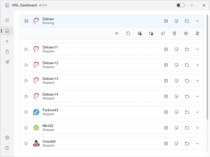Click the export disk icon for Debian
The image size is (210, 157).
click(x=140, y=33)
